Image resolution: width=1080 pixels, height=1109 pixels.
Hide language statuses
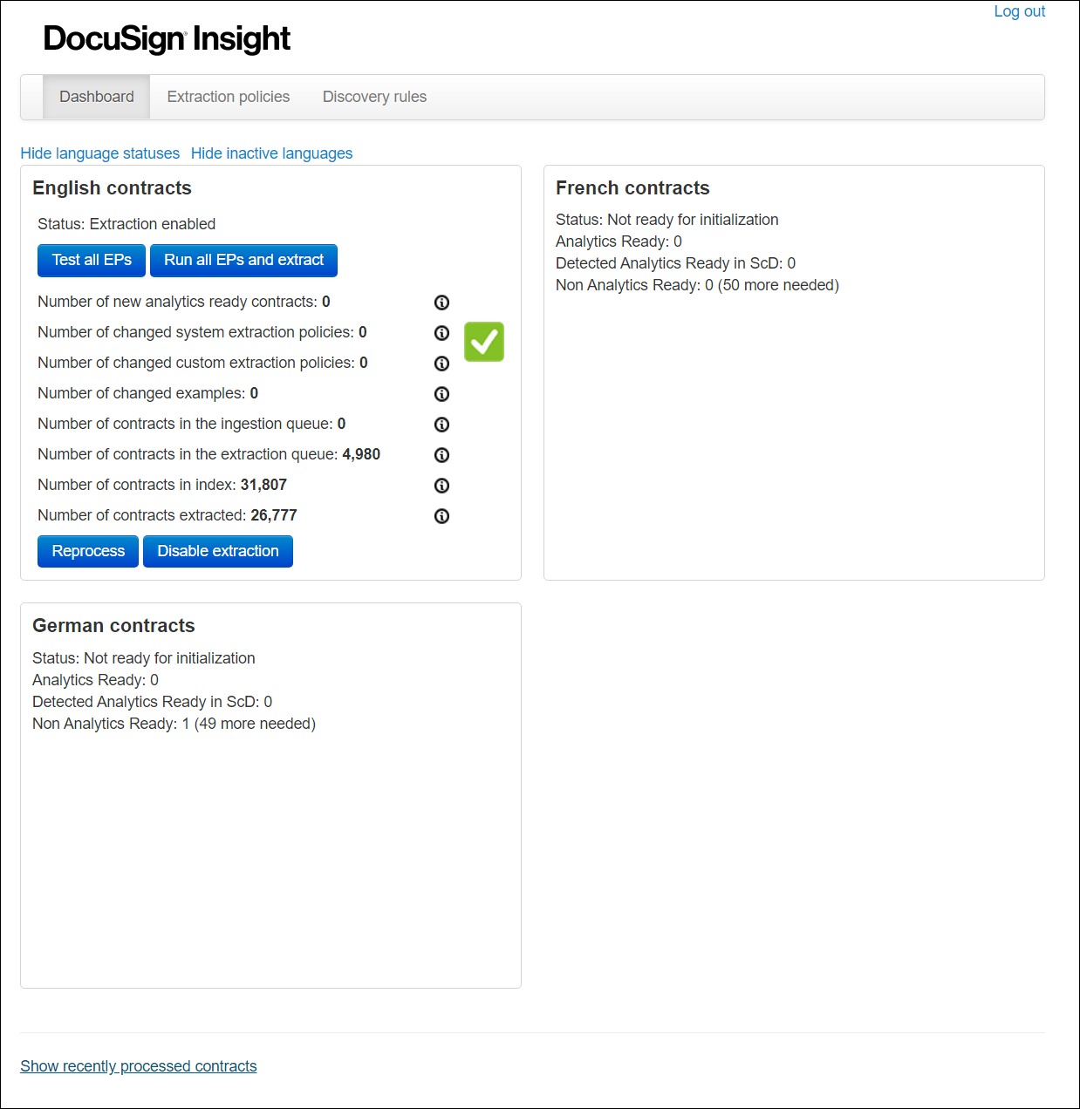[99, 153]
